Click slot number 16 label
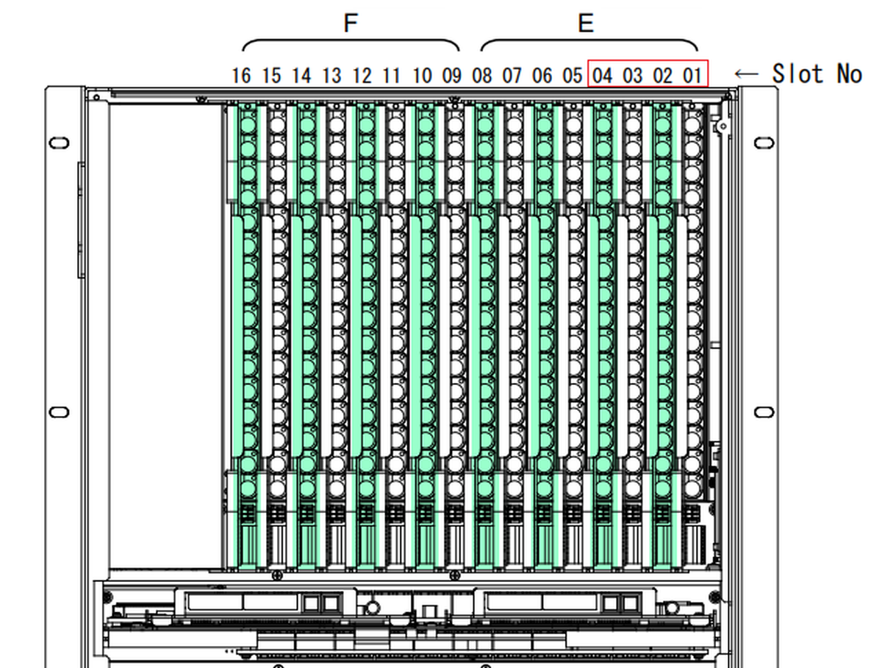Viewport: 882px width, 668px height. click(241, 76)
